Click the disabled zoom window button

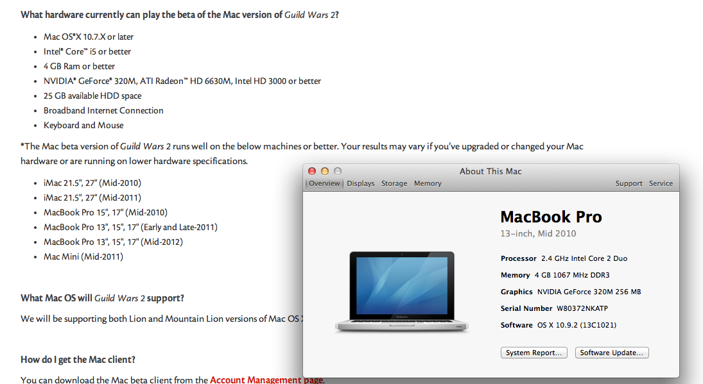tap(338, 171)
